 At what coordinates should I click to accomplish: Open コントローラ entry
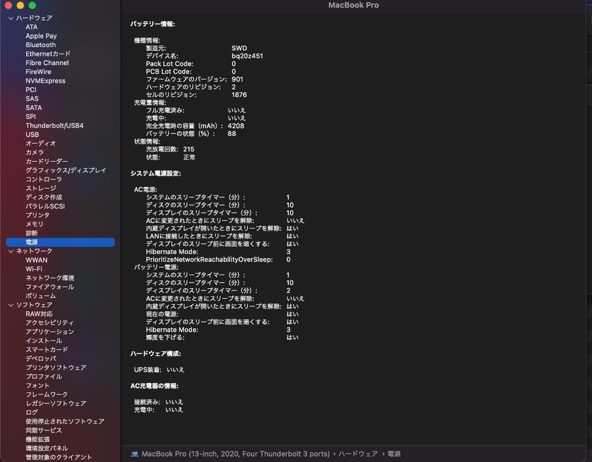[x=44, y=179]
